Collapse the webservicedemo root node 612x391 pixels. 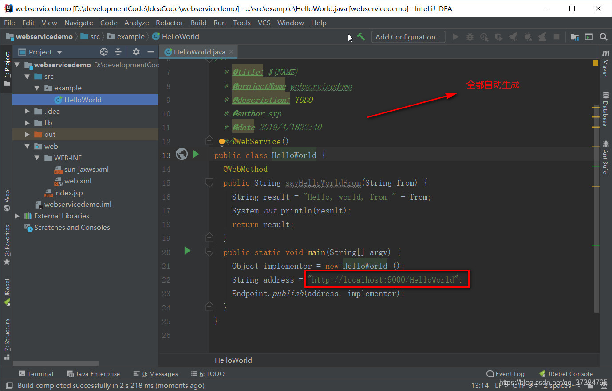pos(17,65)
